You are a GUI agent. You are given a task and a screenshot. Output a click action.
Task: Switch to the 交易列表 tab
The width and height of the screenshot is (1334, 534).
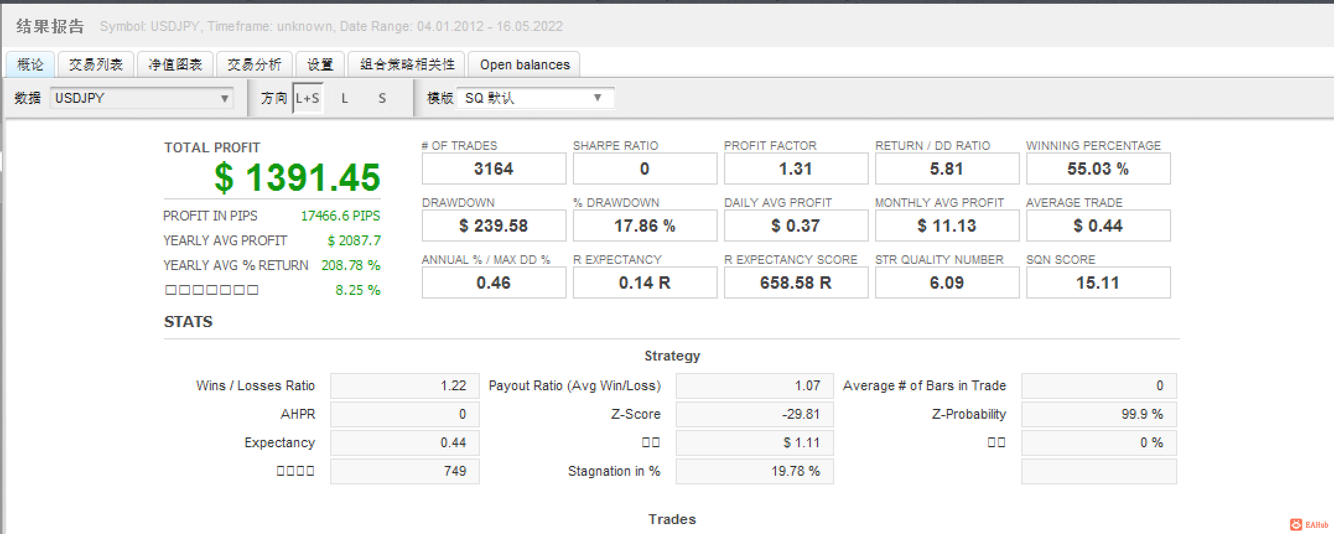[x=96, y=64]
